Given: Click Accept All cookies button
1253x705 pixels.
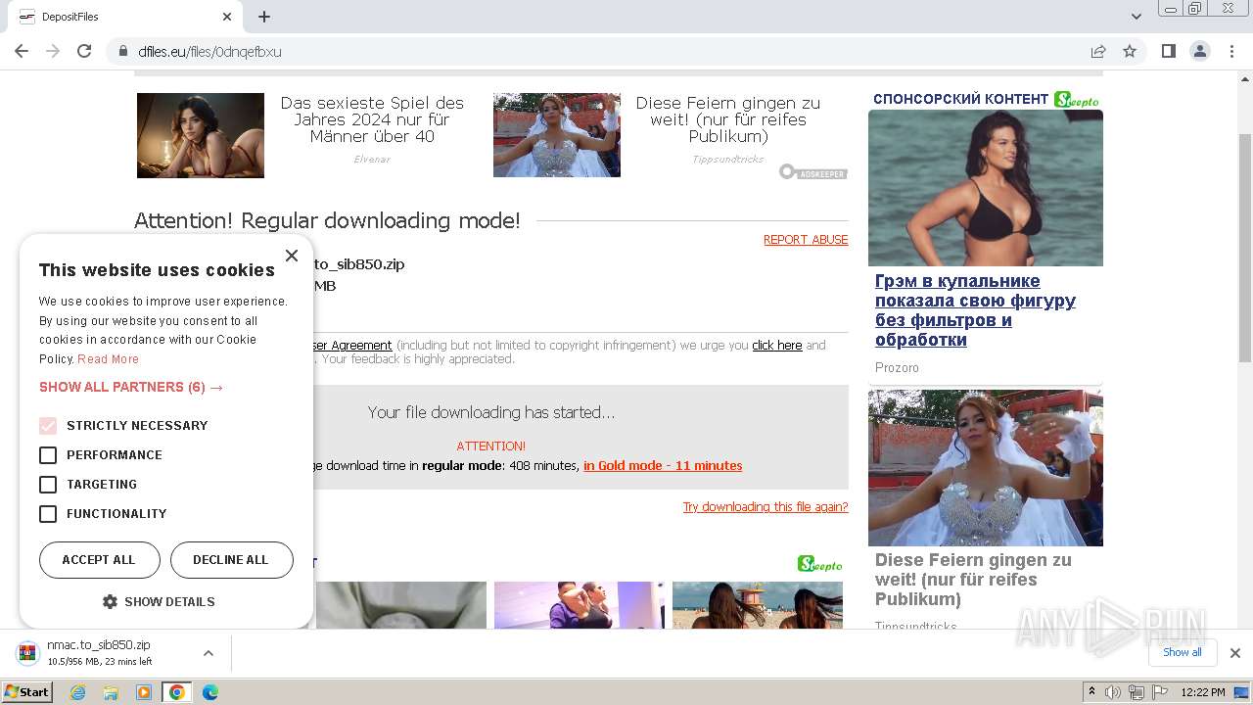Looking at the screenshot, I should tap(99, 560).
